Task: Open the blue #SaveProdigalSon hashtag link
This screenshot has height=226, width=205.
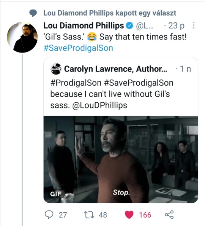Action: (78, 48)
